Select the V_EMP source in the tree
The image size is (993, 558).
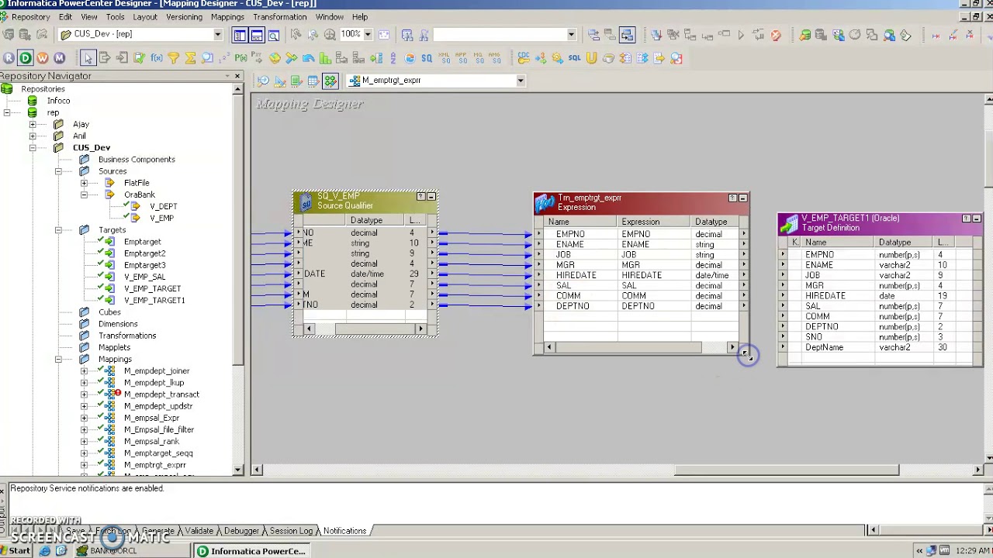tap(161, 218)
